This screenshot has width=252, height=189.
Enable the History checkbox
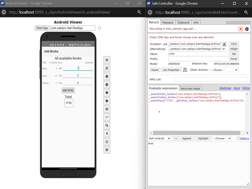238,139
